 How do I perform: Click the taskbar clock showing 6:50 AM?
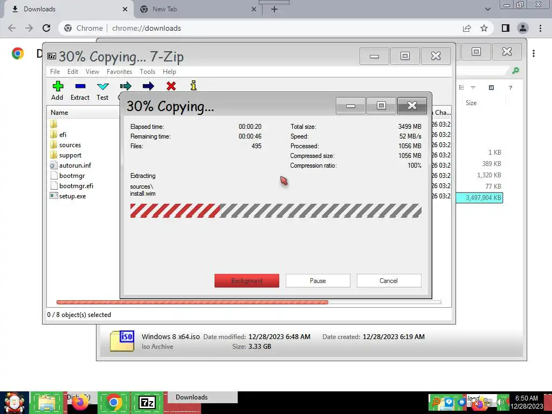tap(527, 402)
